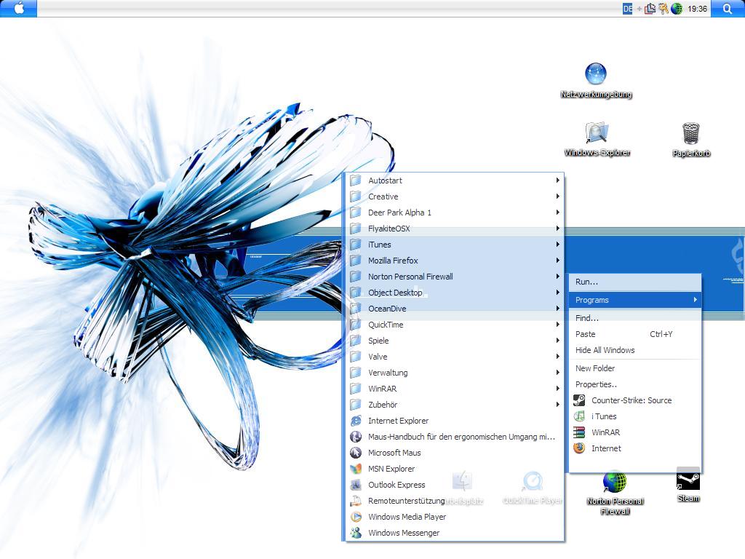Expand the FlyakiteOSX folder arrow
The image size is (745, 559).
[x=558, y=229]
